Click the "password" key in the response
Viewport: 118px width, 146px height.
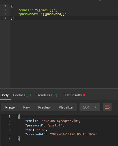click(x=35, y=125)
